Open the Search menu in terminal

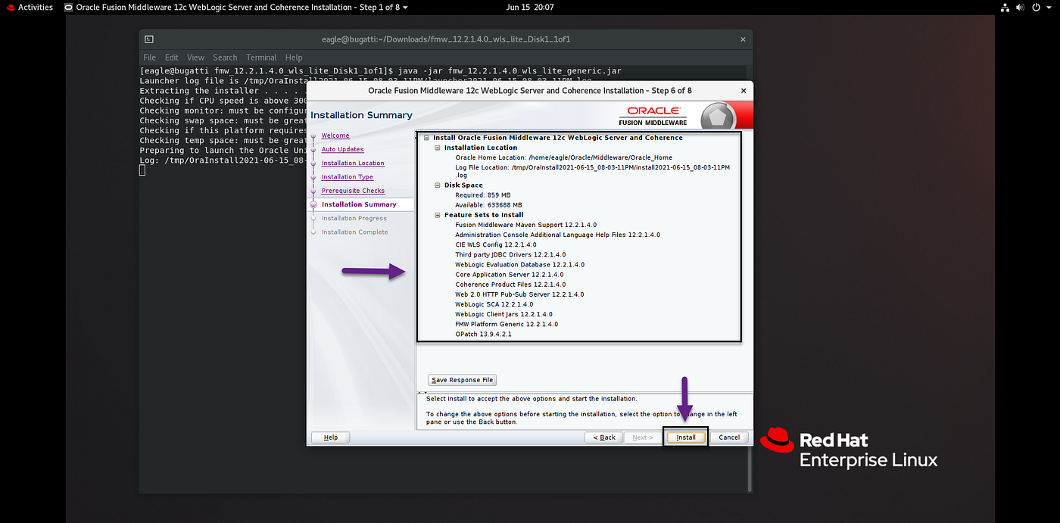coord(225,58)
